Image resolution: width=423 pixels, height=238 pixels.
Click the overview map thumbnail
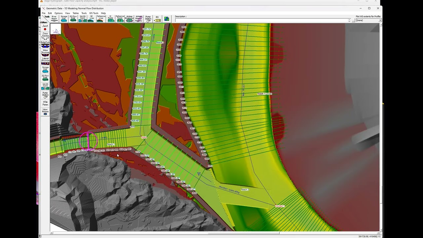point(56,29)
